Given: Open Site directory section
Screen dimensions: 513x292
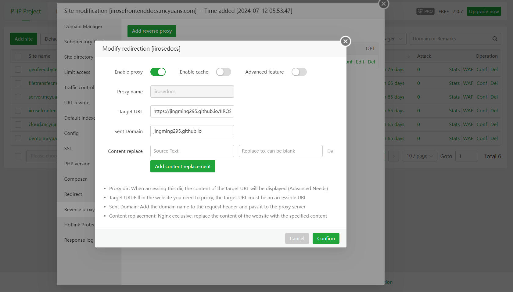Looking at the screenshot, I should coord(79,57).
